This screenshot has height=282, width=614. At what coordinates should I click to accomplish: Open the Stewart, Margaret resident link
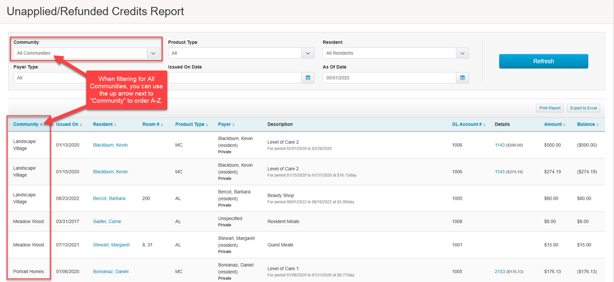pos(111,245)
